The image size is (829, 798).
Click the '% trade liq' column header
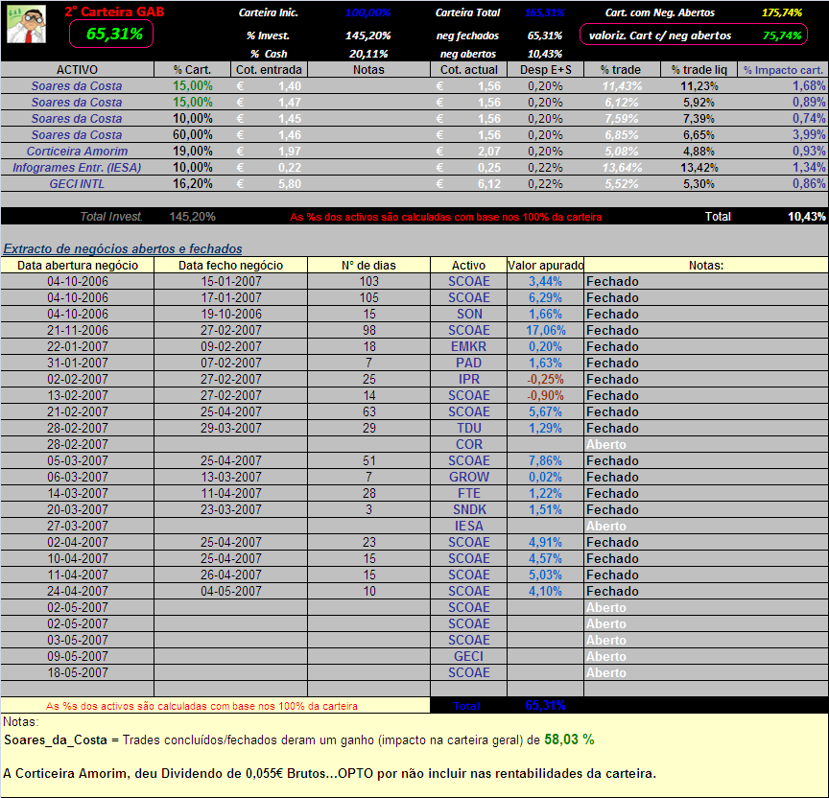699,70
